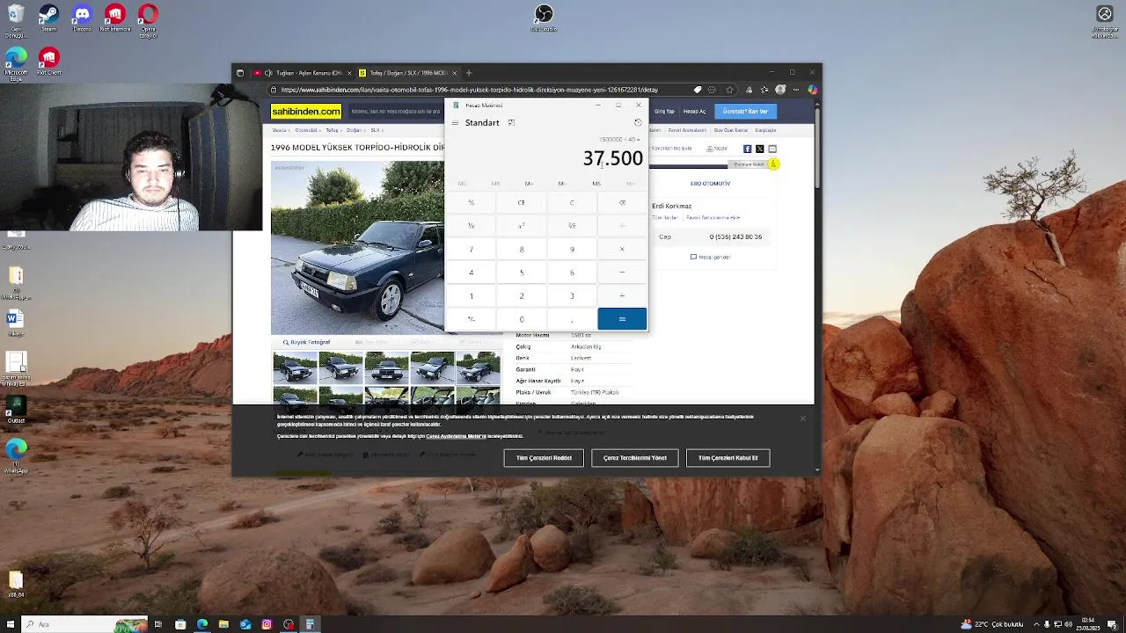Click the MS memory store button
This screenshot has height=633, width=1126.
point(596,184)
